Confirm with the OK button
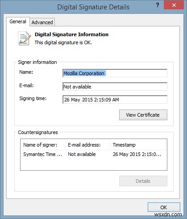This screenshot has width=187, height=219. pyautogui.click(x=164, y=207)
